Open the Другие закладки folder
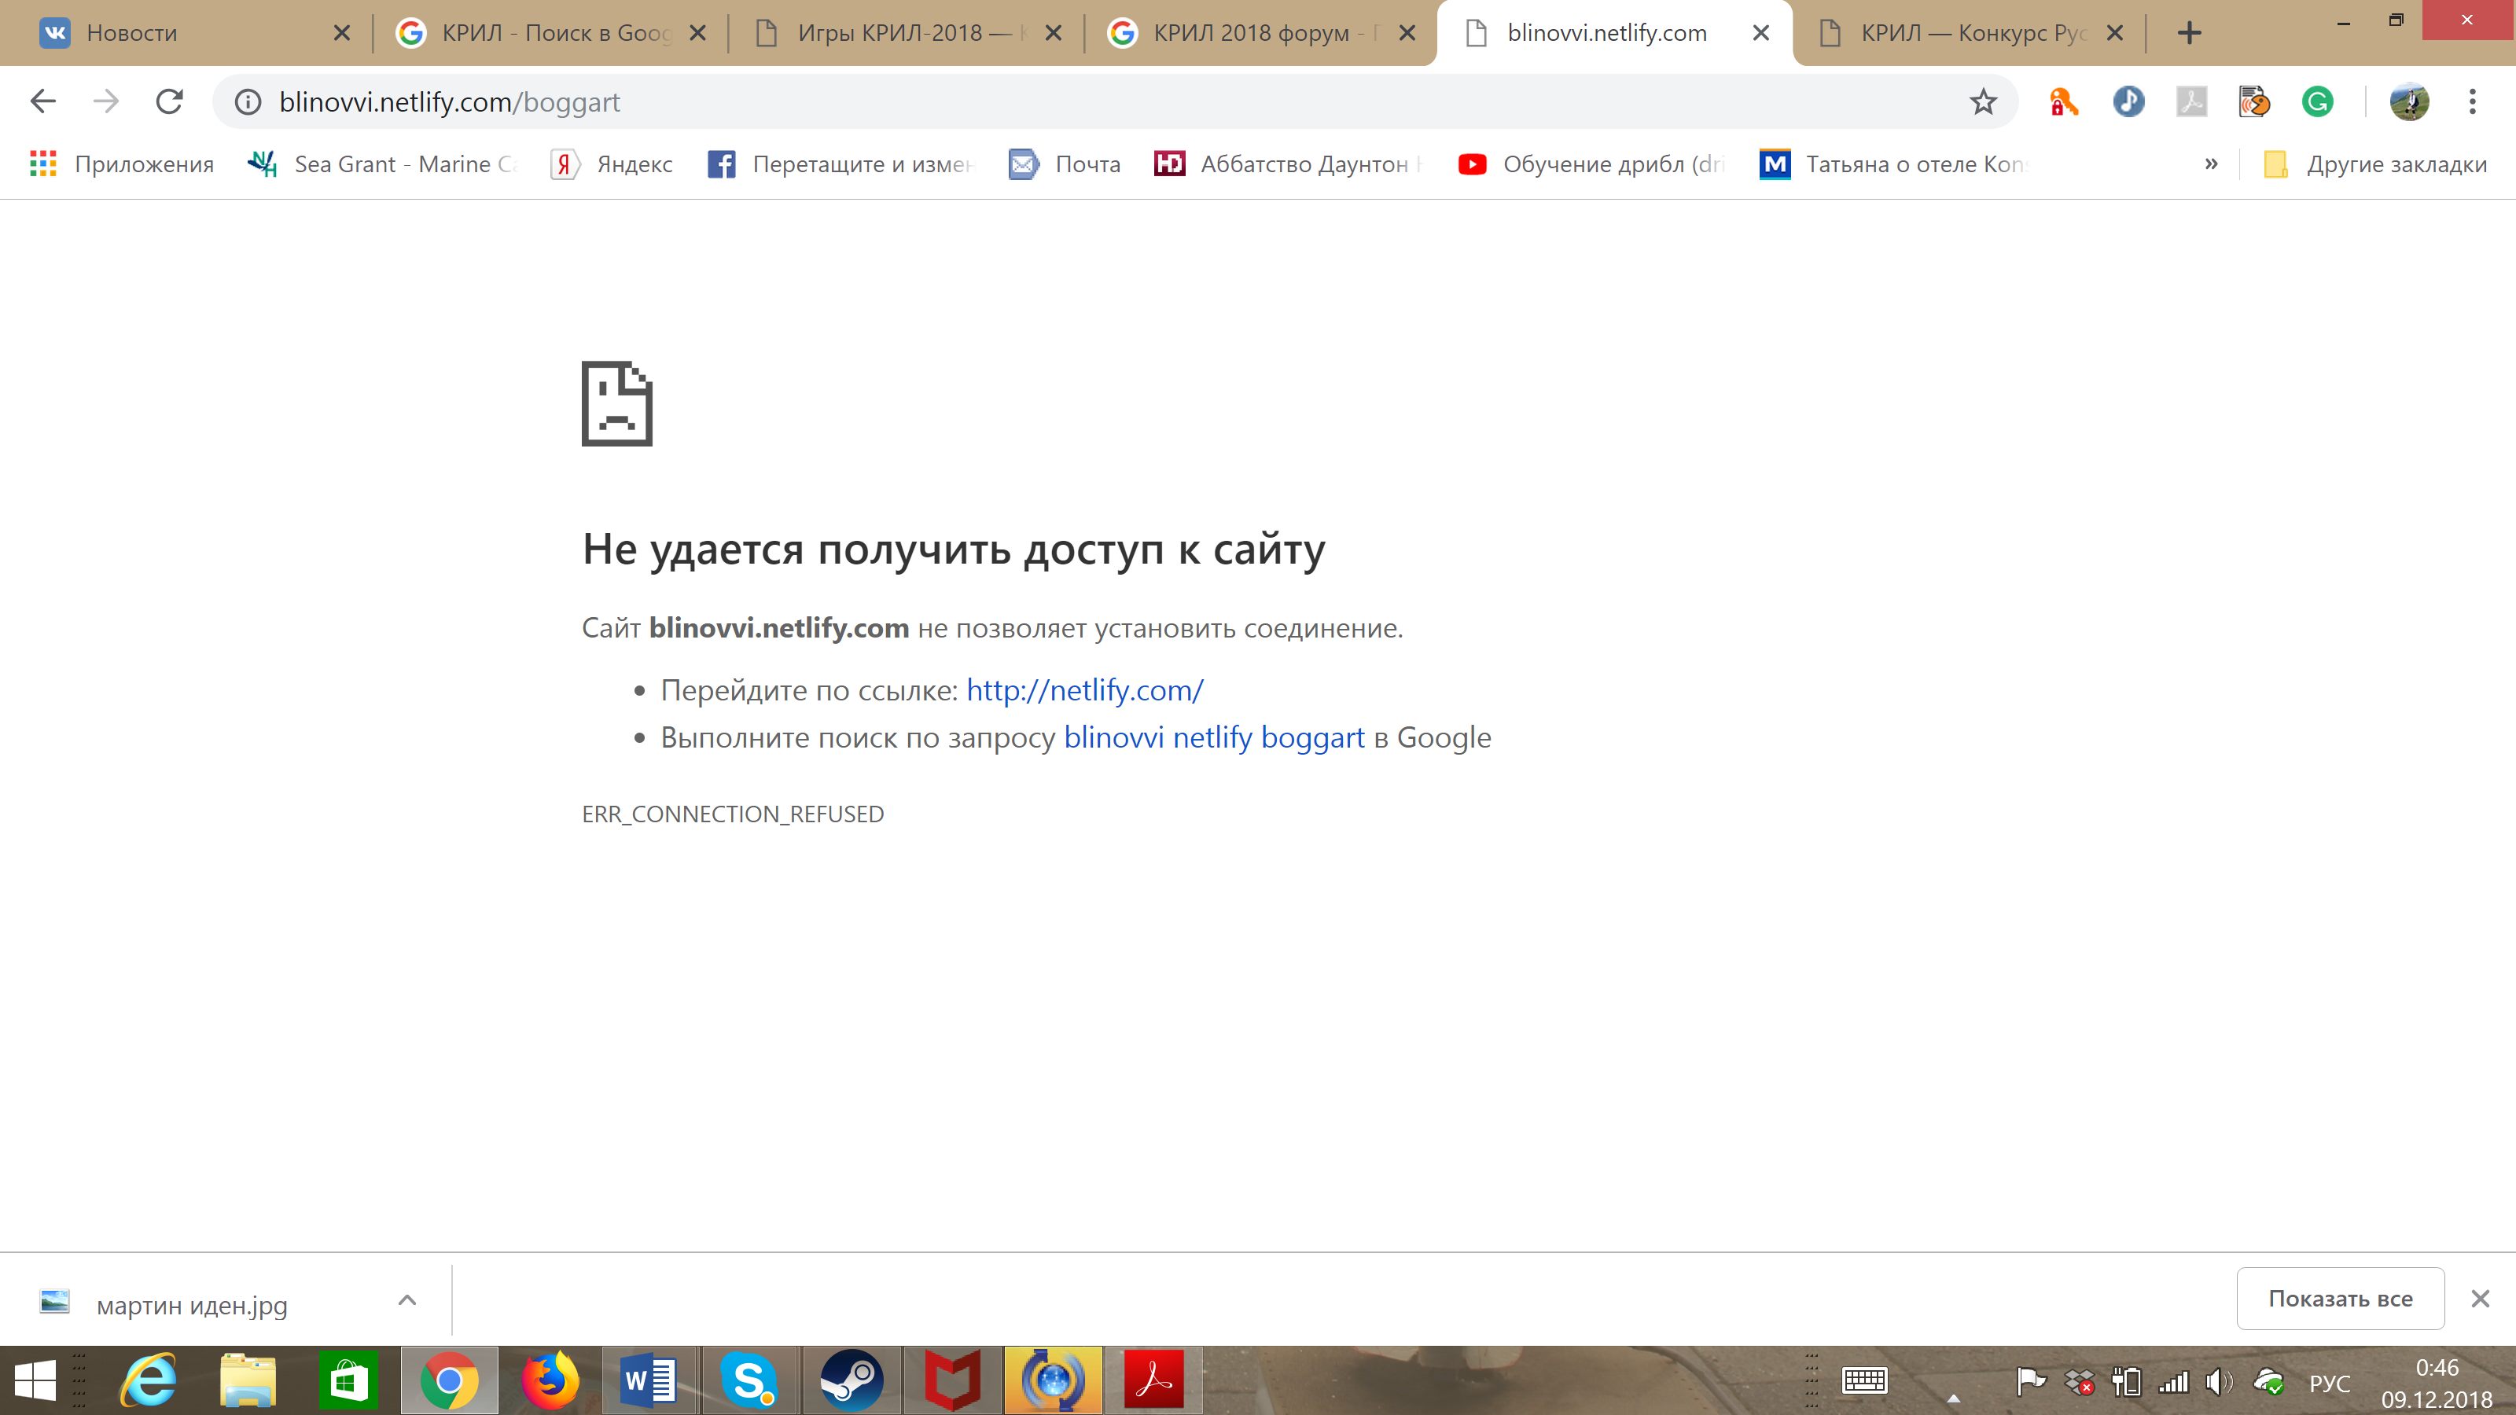The height and width of the screenshot is (1415, 2516). point(2375,164)
